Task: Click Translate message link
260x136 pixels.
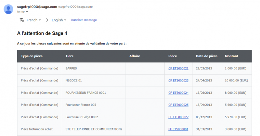Action: (84, 20)
